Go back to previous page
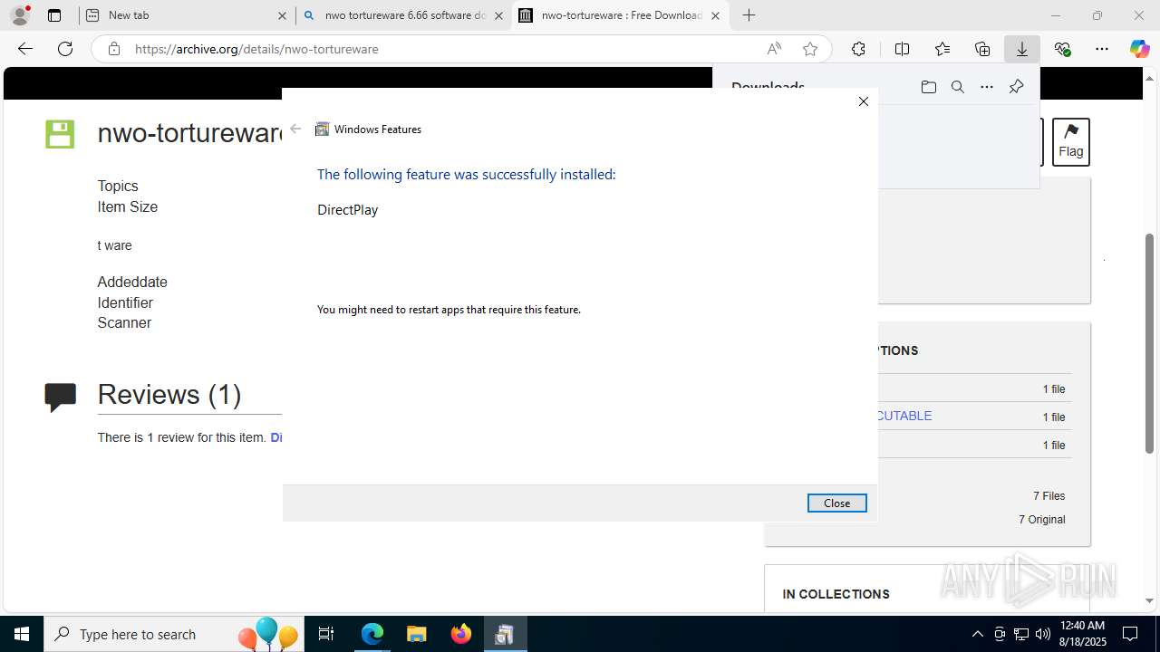The height and width of the screenshot is (652, 1160). (x=25, y=49)
